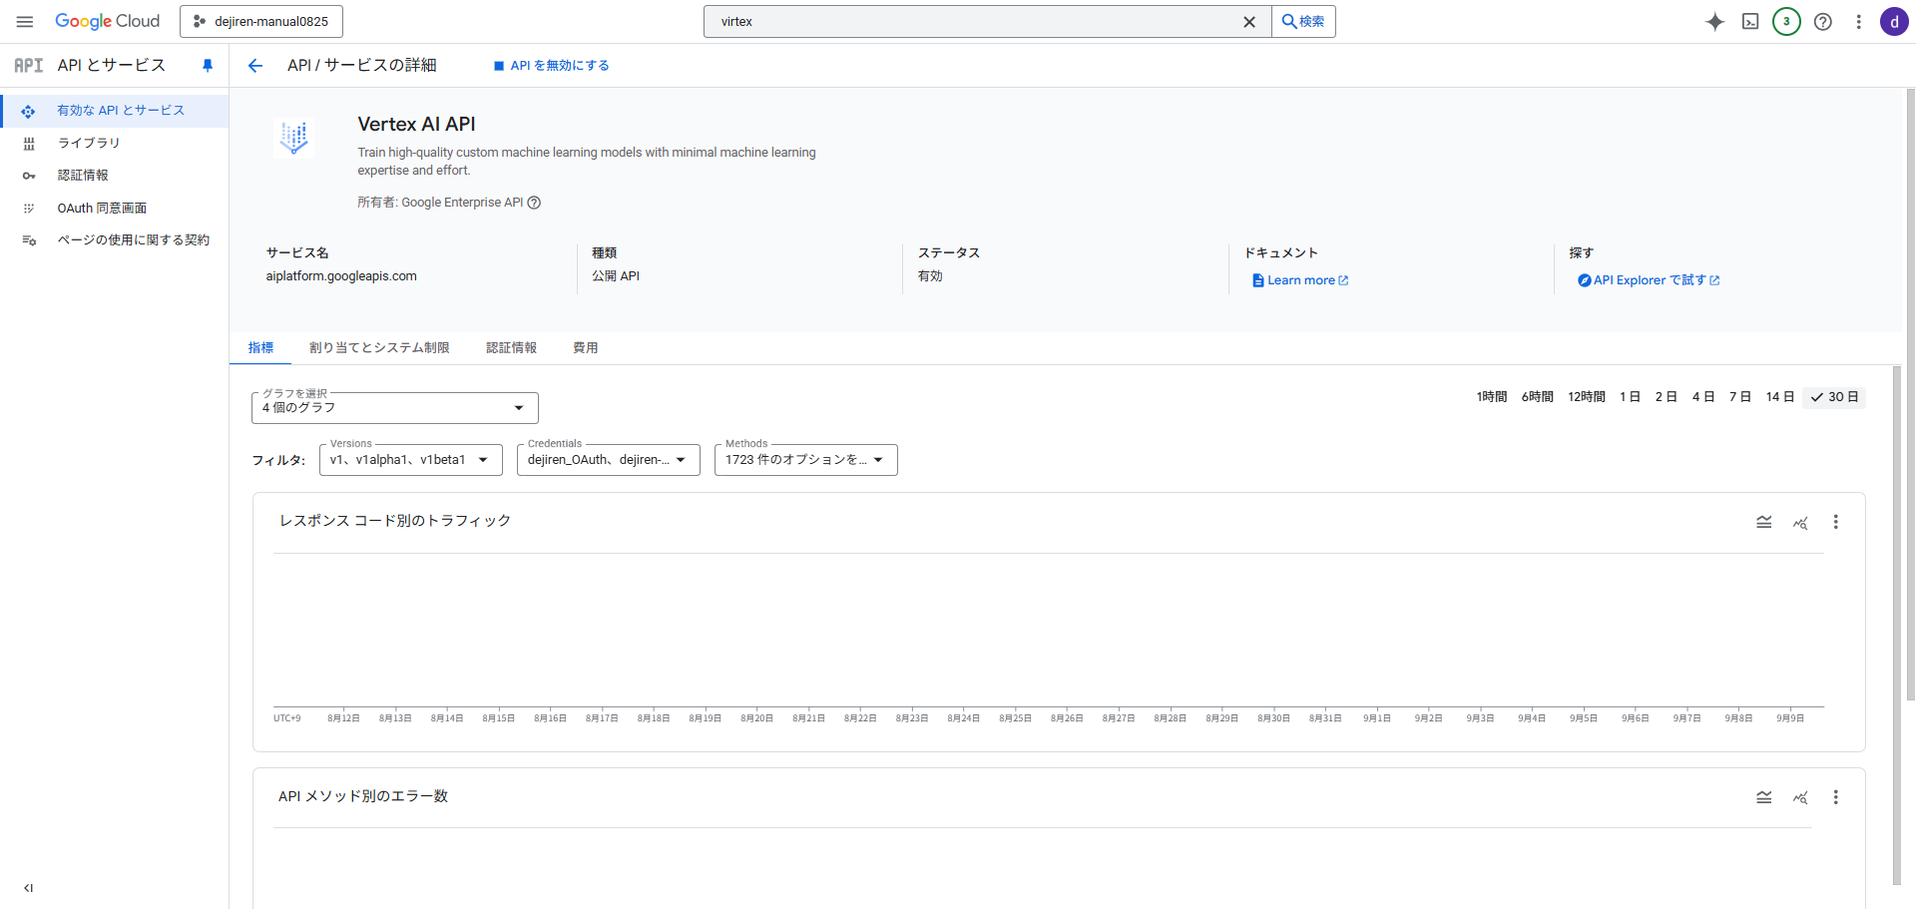Select the 30 日 time range

(x=1834, y=397)
